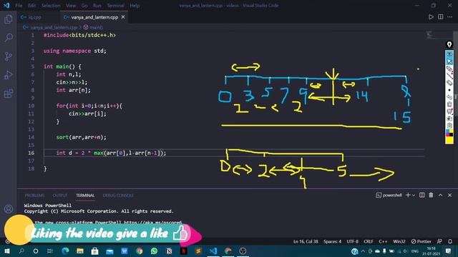The width and height of the screenshot is (458, 257).
Task: Switch to the OUTPUT panel tab
Action: pyautogui.click(x=60, y=195)
